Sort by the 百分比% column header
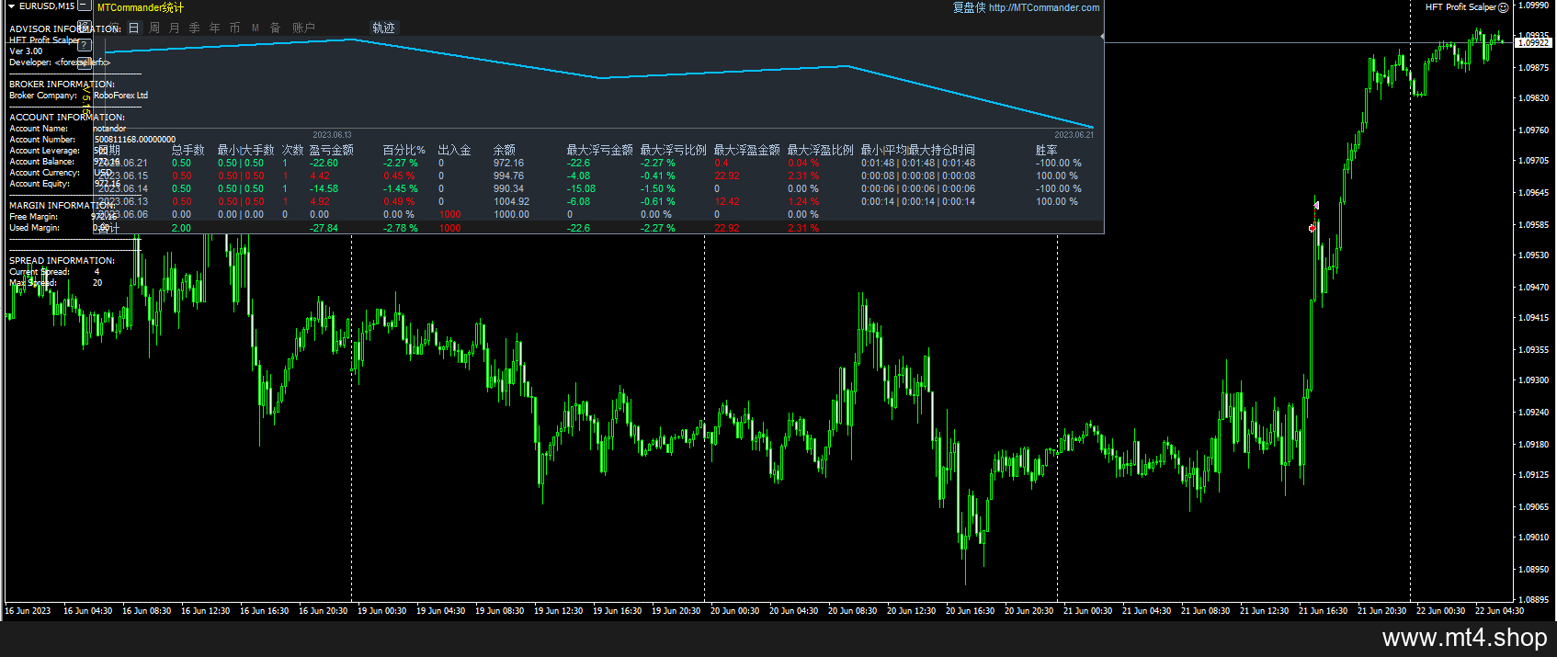 click(x=403, y=150)
